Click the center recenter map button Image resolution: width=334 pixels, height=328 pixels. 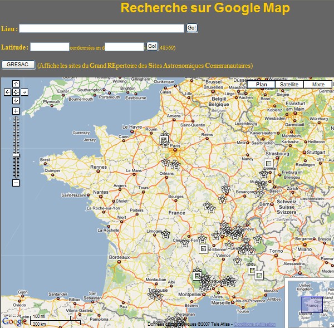tap(16, 92)
